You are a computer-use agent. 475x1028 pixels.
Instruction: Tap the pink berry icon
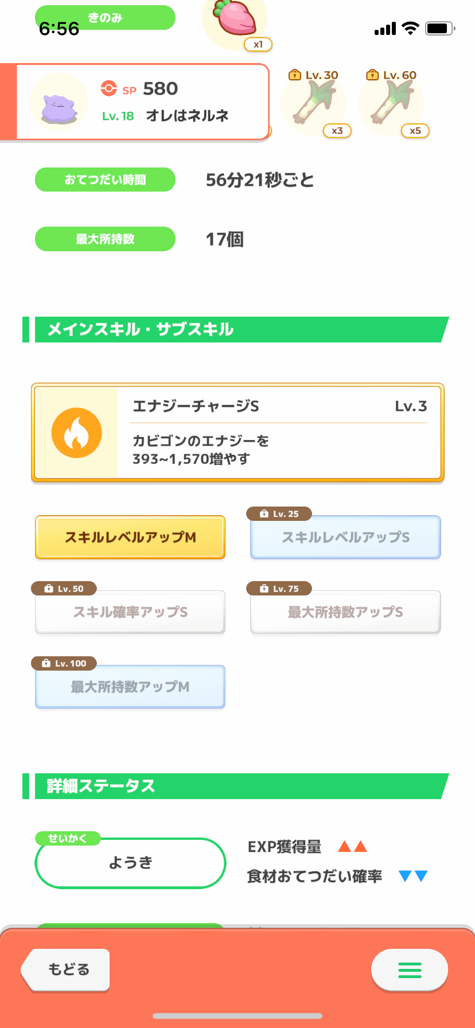235,18
